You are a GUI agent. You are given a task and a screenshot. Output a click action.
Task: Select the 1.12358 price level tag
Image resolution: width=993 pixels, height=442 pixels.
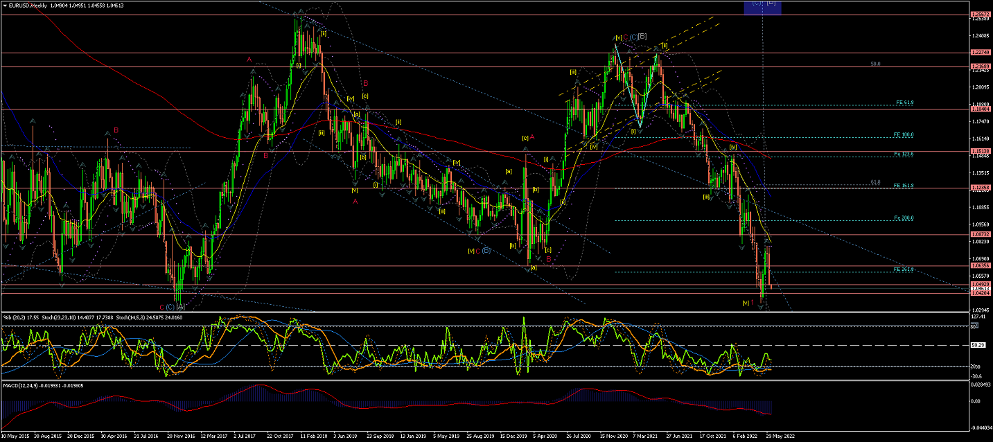tap(980, 188)
